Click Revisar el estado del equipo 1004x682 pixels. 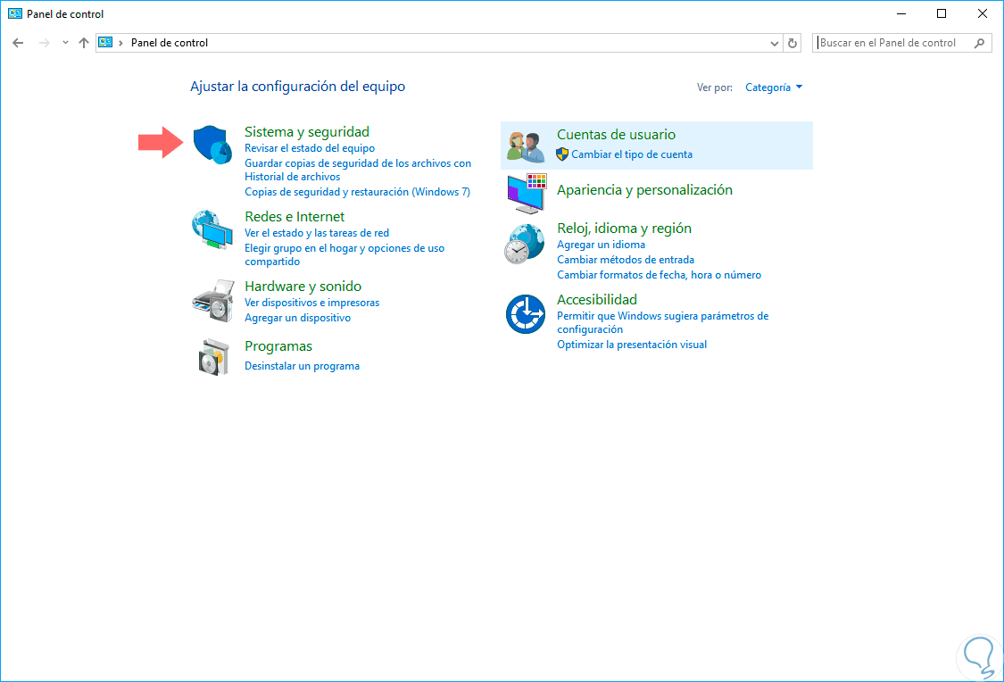click(x=310, y=148)
